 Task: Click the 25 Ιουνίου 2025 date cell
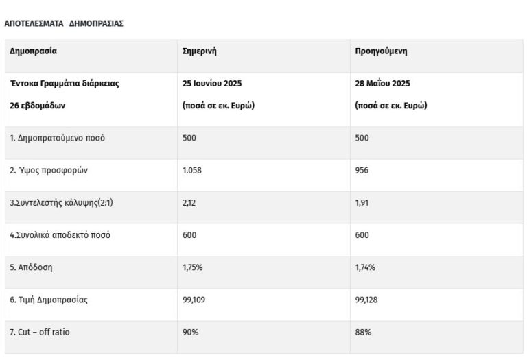coord(211,84)
